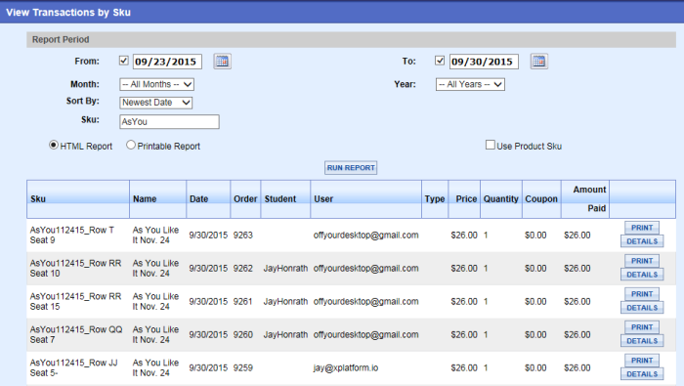Screen dimensions: 684x386
Task: Click the user email for order 9263
Action: 366,236
